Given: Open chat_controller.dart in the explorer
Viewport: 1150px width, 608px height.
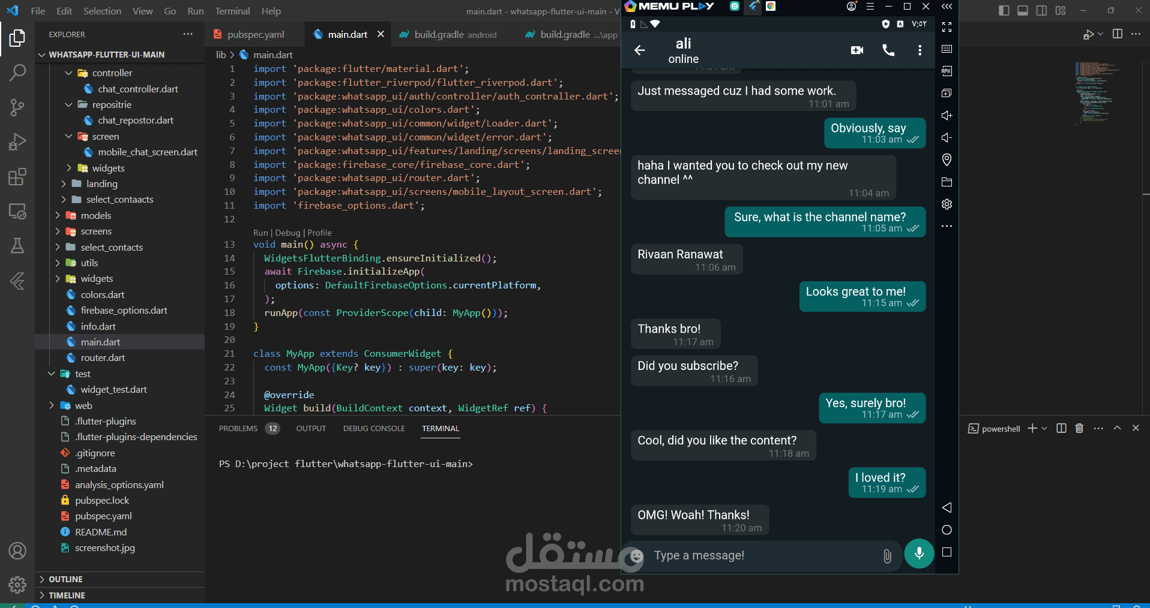Looking at the screenshot, I should coord(138,89).
